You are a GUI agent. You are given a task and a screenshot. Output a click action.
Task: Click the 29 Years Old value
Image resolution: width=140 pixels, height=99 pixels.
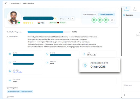(92, 55)
